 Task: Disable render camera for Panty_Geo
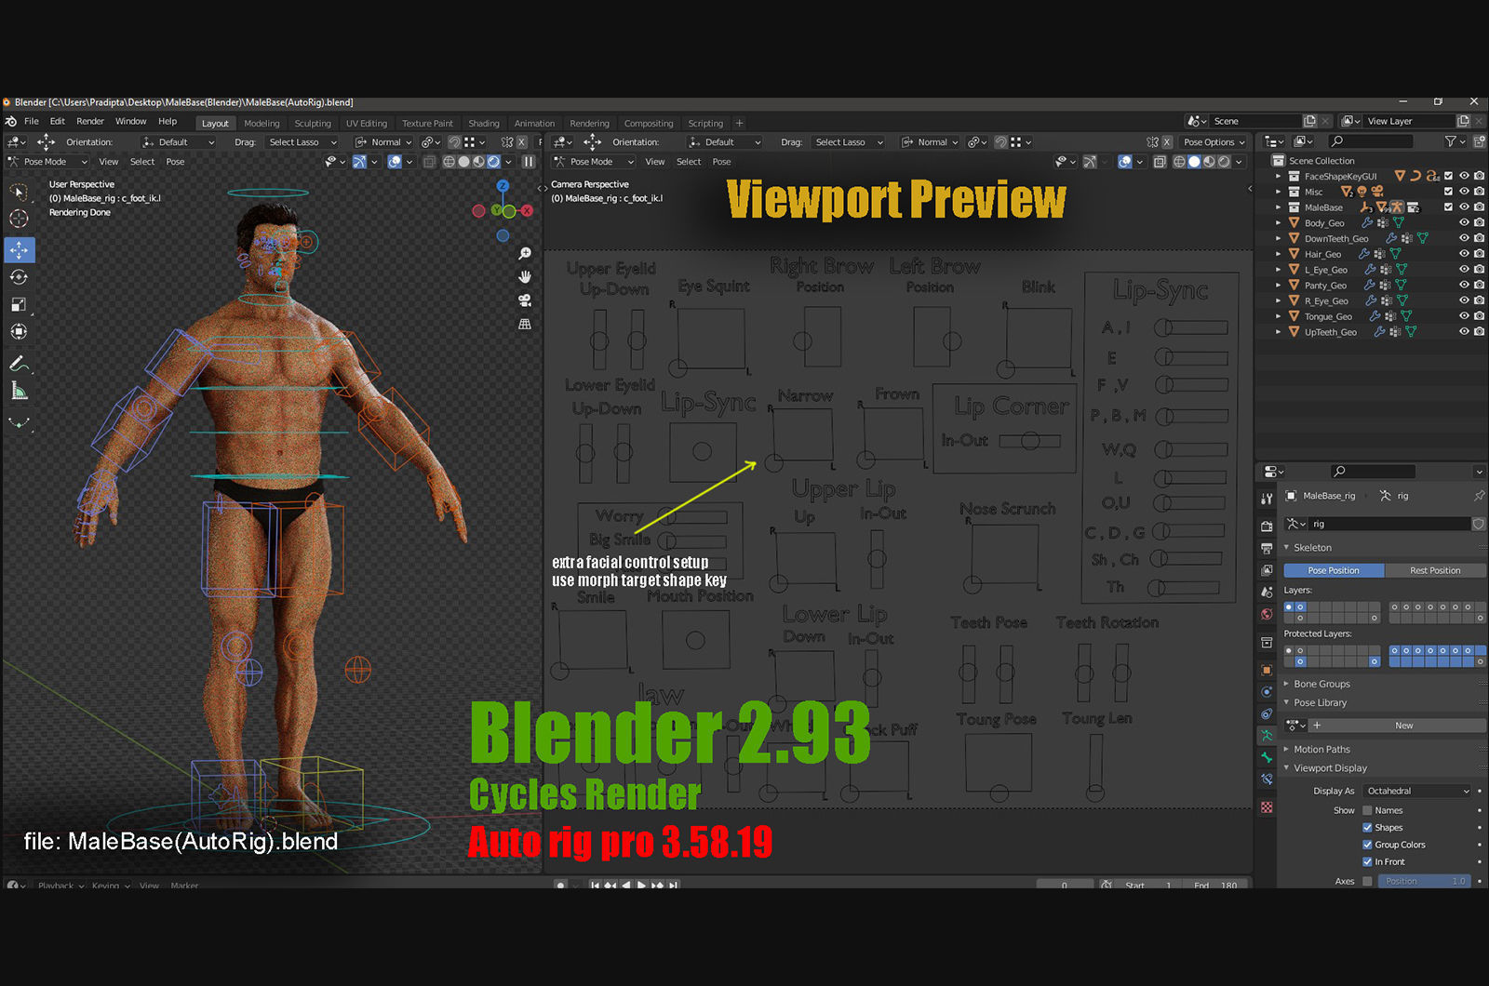pos(1479,286)
